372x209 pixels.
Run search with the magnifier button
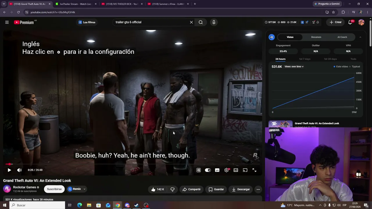[x=201, y=22]
